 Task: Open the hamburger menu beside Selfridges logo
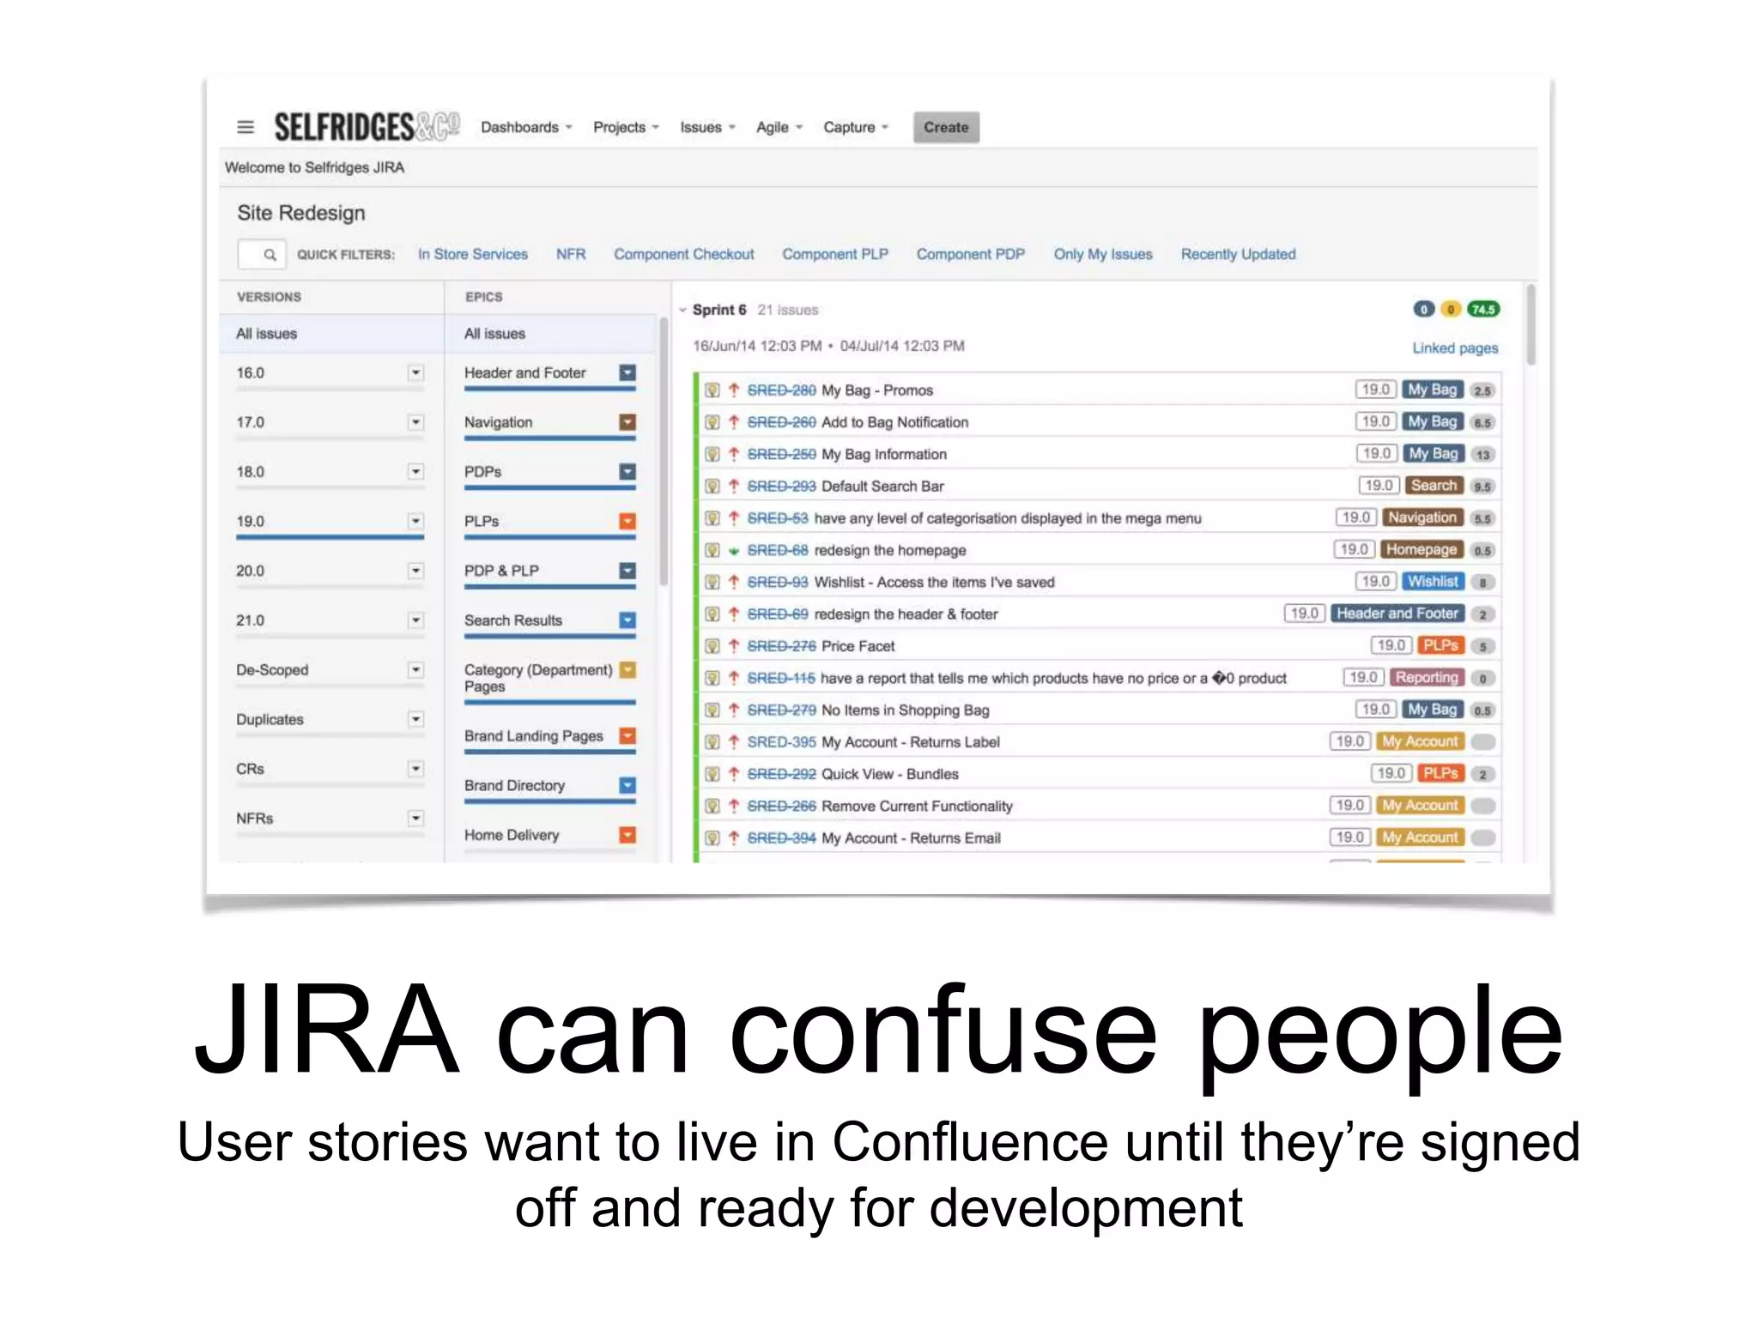tap(246, 127)
